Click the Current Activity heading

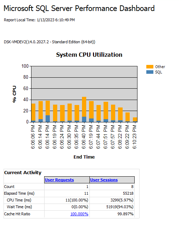point(23,172)
